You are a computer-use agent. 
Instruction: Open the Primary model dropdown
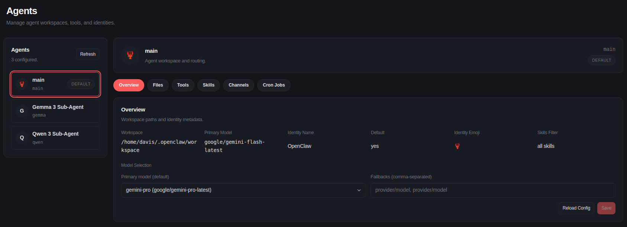point(243,190)
